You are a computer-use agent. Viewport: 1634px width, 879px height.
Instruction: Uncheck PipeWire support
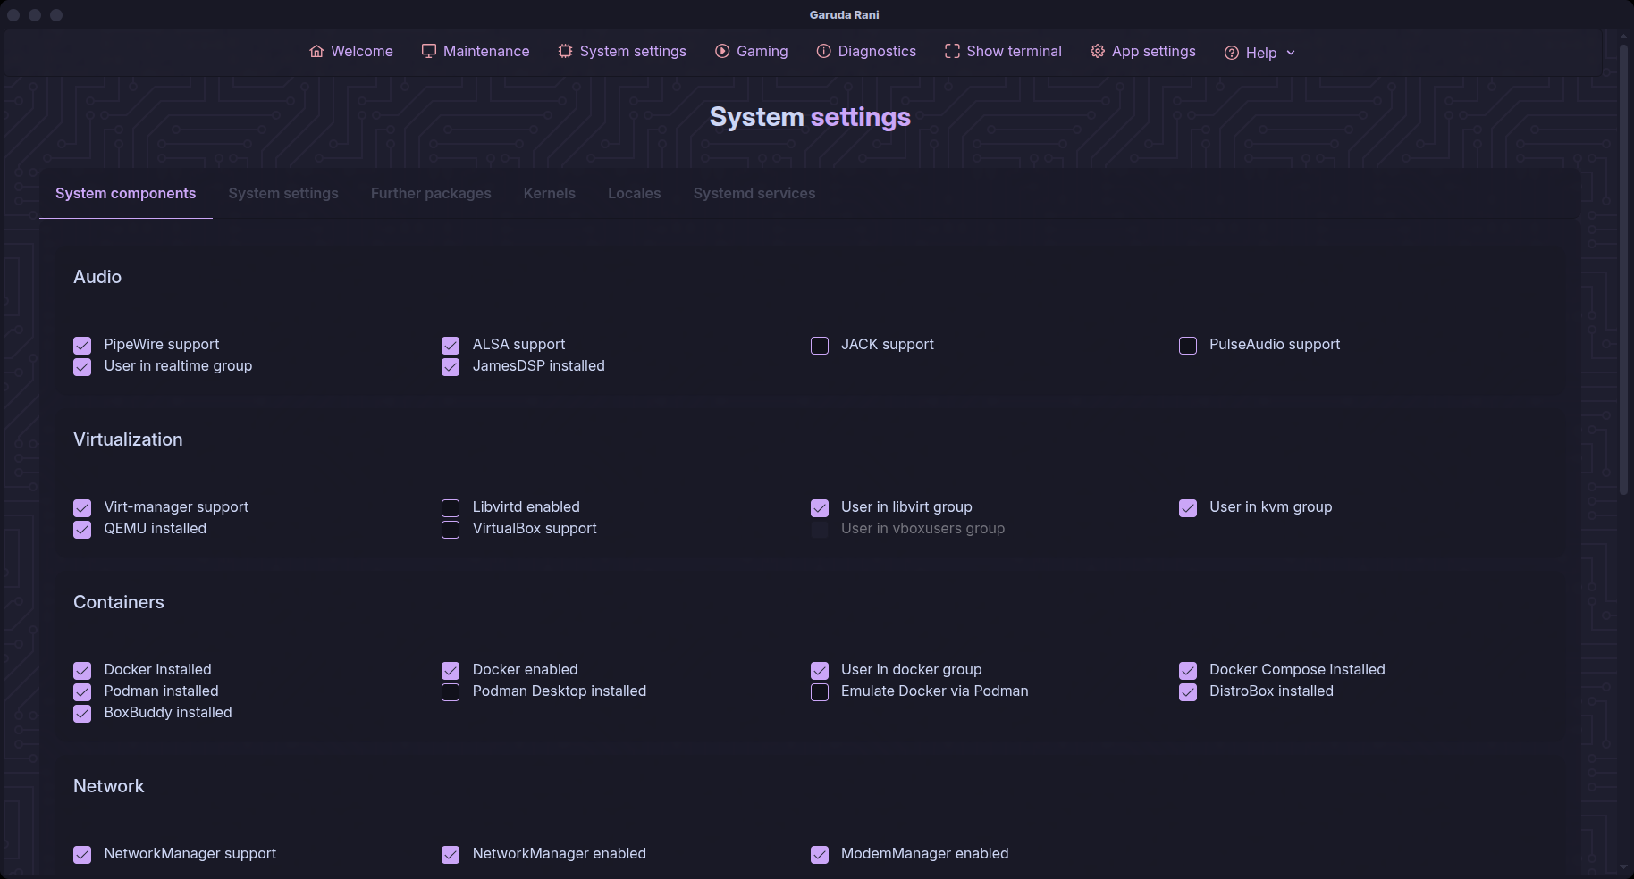[x=82, y=346]
